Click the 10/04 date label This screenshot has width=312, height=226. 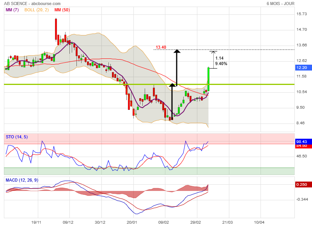[x=259, y=222]
